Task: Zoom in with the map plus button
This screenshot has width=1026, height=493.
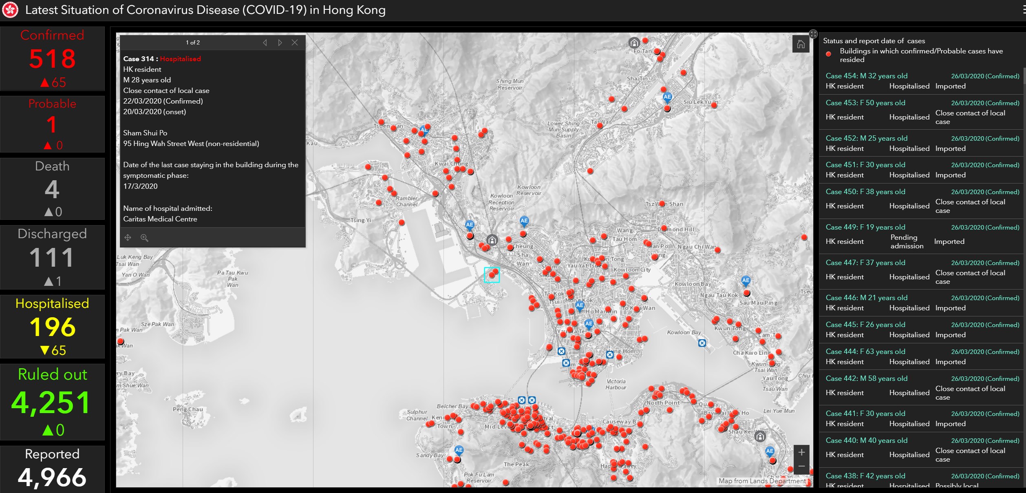Action: [801, 452]
